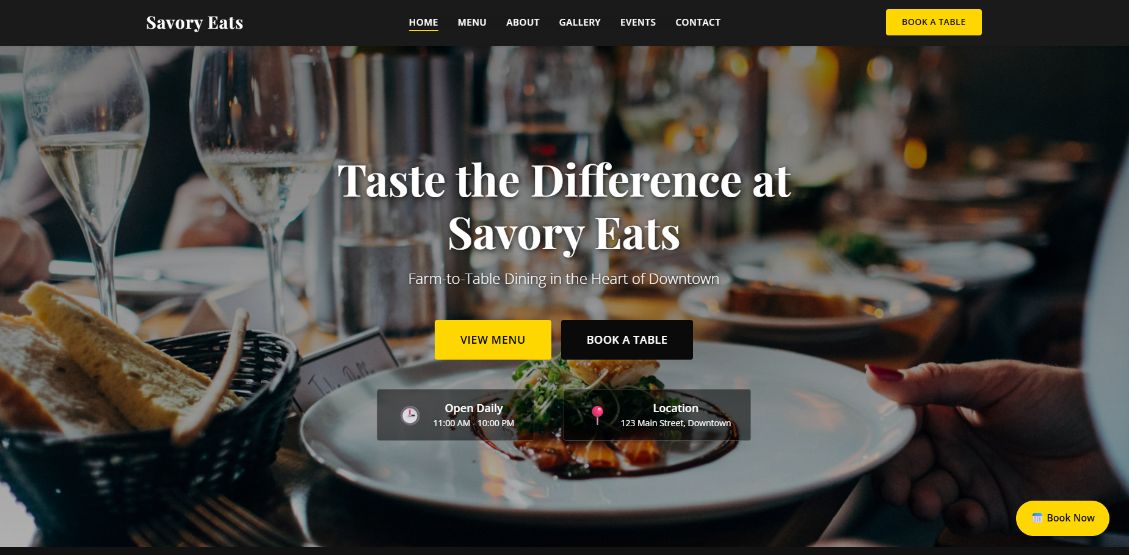
Task: Click the View Menu hero button
Action: click(x=493, y=339)
